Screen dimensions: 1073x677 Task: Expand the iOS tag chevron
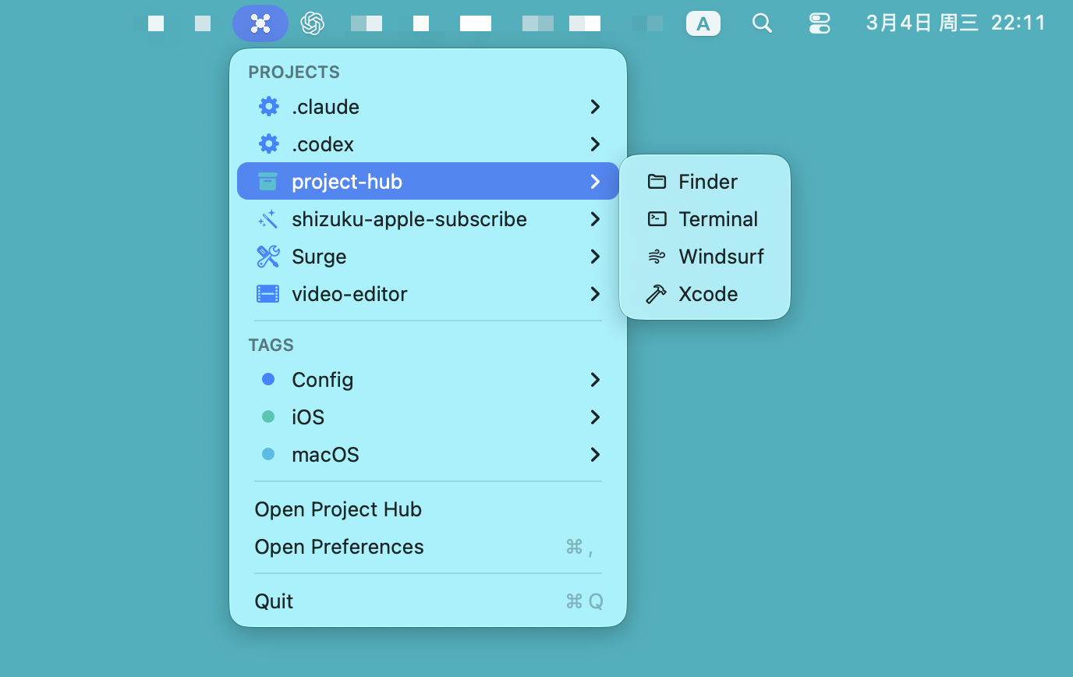click(595, 416)
